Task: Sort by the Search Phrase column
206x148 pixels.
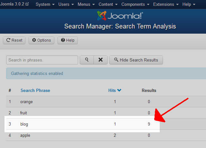Action: click(x=35, y=90)
